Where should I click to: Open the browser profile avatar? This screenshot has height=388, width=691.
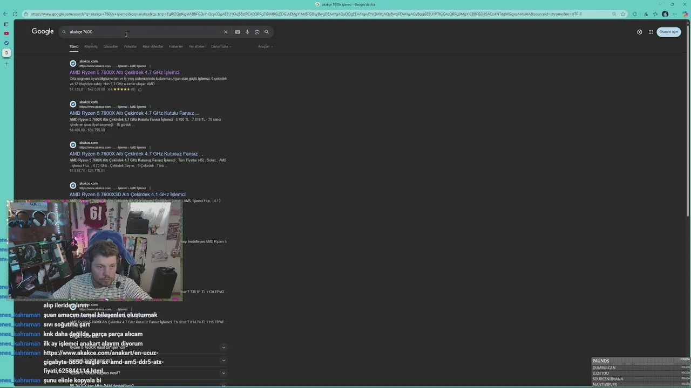pyautogui.click(x=665, y=14)
